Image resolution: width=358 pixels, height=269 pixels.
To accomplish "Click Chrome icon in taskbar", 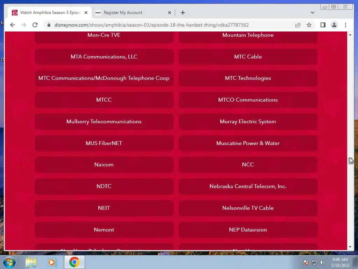I will pos(74,262).
